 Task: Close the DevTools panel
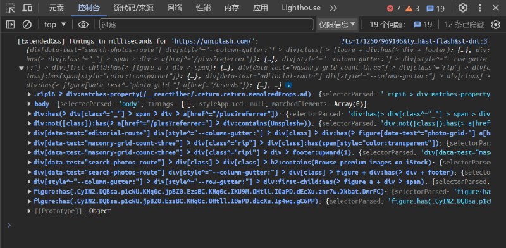click(x=495, y=8)
